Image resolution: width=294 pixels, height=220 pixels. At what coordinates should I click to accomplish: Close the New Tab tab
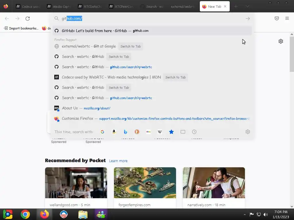click(x=225, y=6)
